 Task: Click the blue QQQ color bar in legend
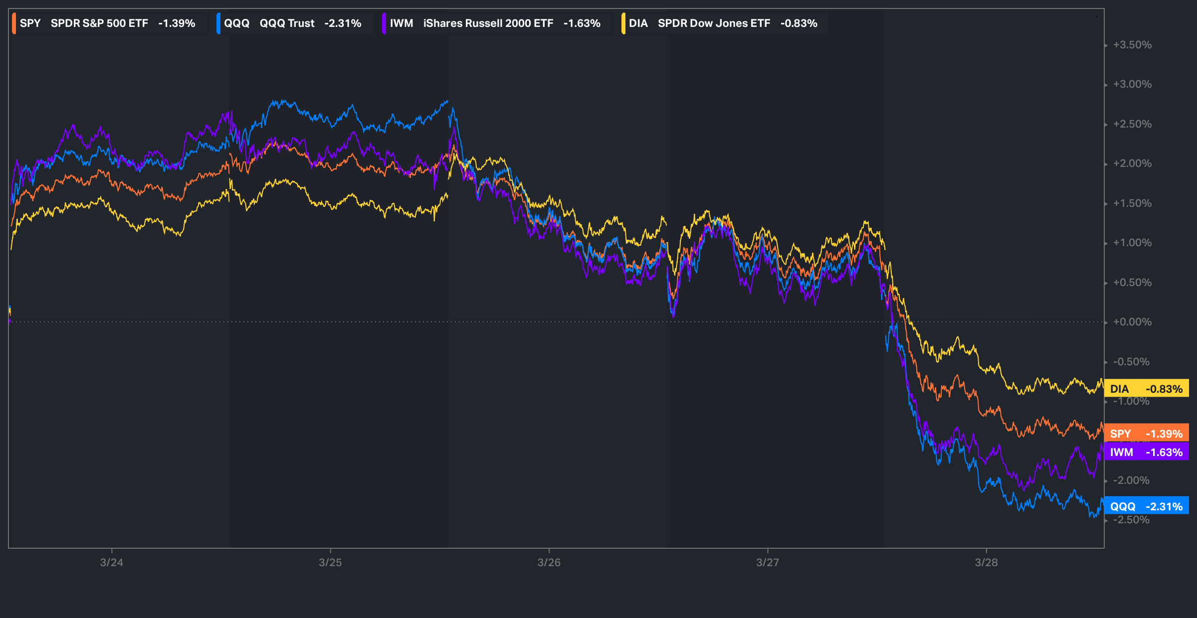(x=218, y=23)
